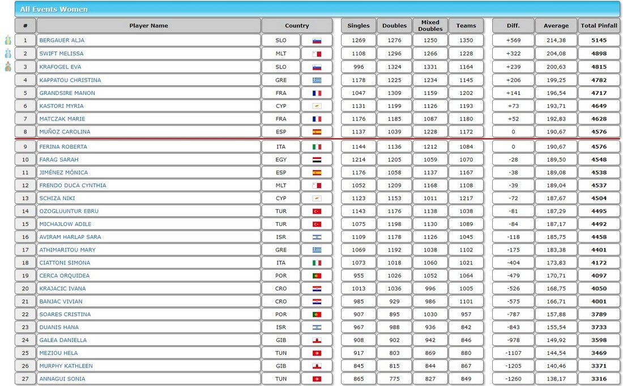Image resolution: width=623 pixels, height=386 pixels.
Task: Open player link BANJAC VIVIAN
Action: pos(61,301)
